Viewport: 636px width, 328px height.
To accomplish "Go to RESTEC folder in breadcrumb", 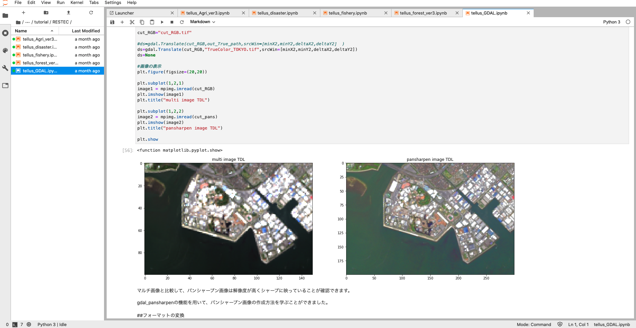I will pyautogui.click(x=61, y=22).
